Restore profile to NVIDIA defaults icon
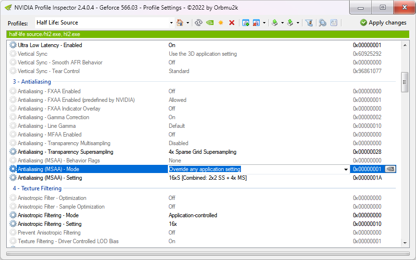The width and height of the screenshot is (416, 260). 210,23
